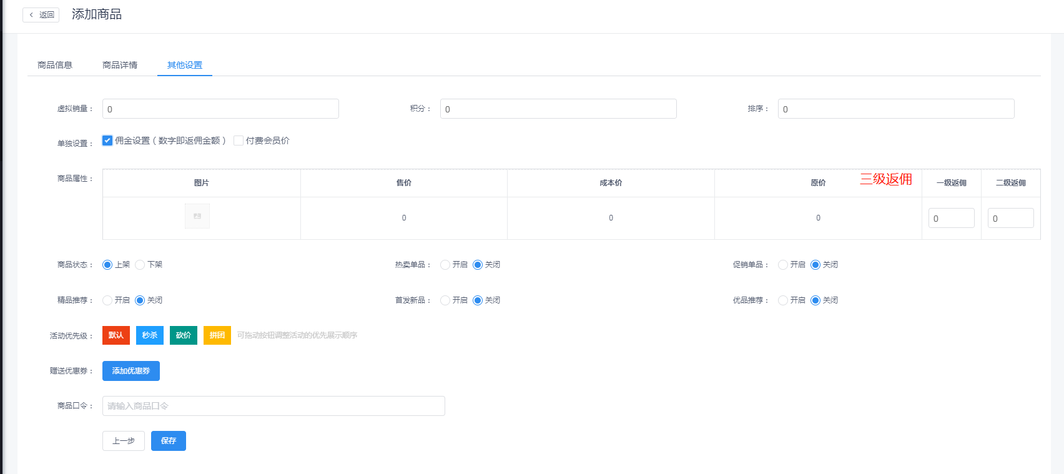The image size is (1064, 474).
Task: Select 开启 for 热卖单品
Action: (x=445, y=265)
